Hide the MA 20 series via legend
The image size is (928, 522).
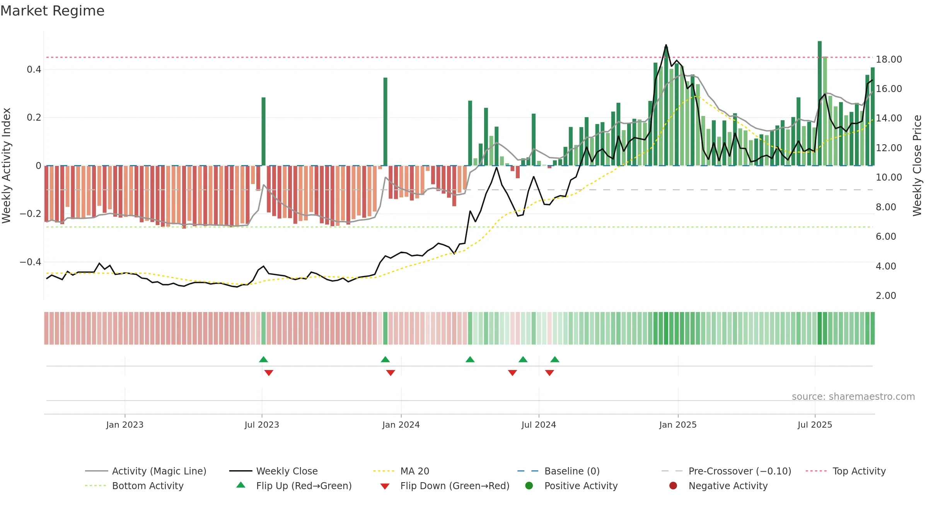(x=401, y=471)
